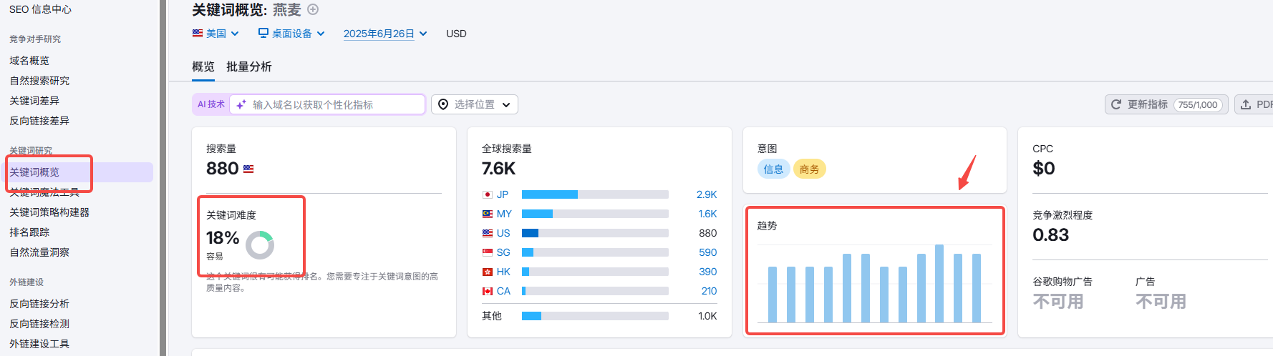
Task: Open 关键词魔法工具 in sidebar
Action: [x=44, y=192]
